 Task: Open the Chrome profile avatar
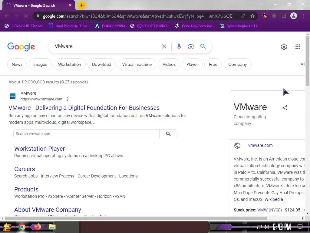pyautogui.click(x=294, y=16)
